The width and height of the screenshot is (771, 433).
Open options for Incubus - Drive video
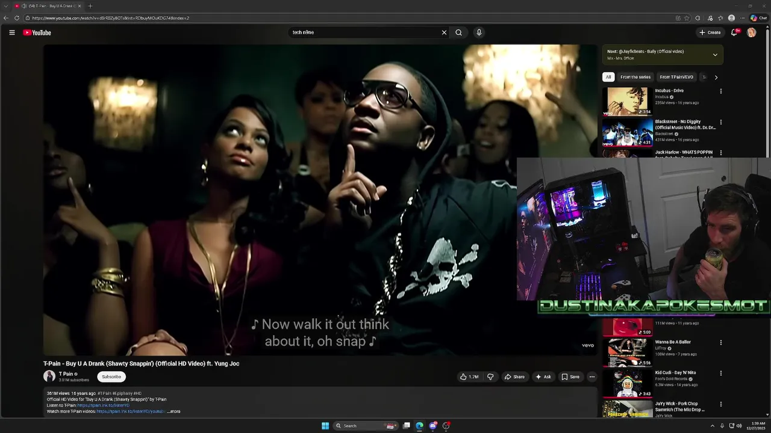(x=720, y=91)
